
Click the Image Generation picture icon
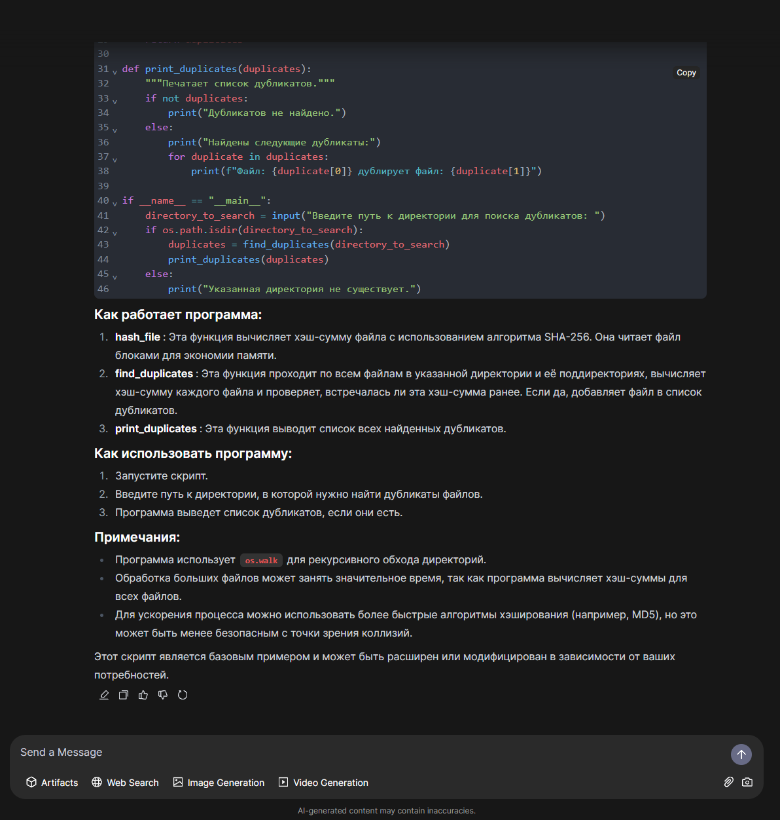pyautogui.click(x=178, y=782)
